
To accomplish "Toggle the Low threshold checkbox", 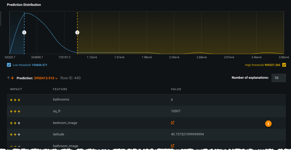I will (x=9, y=65).
